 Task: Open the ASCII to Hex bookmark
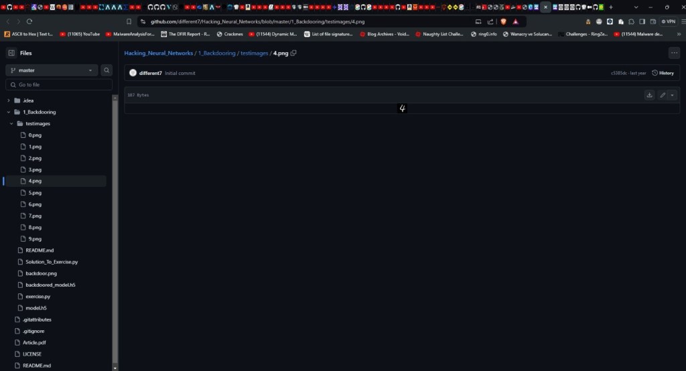click(30, 33)
